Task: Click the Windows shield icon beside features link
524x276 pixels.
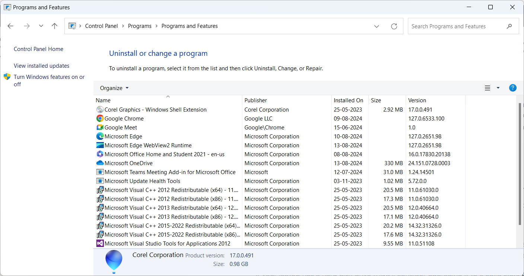Action: 7,77
